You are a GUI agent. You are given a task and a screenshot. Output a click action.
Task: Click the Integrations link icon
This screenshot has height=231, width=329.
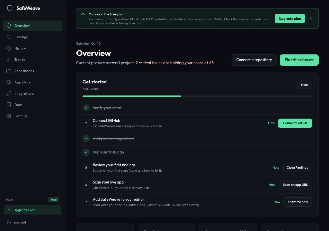9,93
